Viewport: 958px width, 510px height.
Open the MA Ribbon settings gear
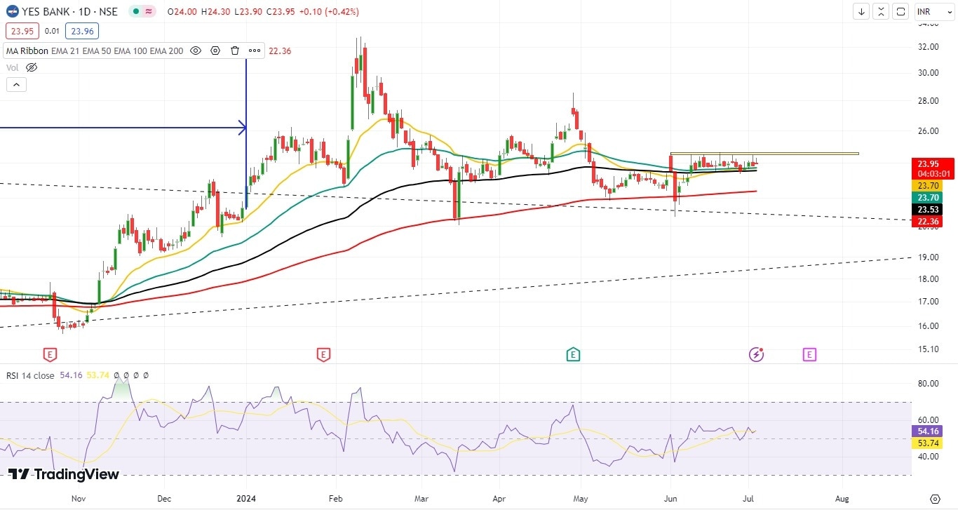215,51
